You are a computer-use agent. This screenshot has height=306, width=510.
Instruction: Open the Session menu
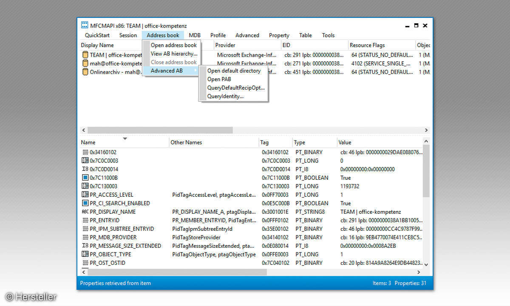[x=128, y=35]
